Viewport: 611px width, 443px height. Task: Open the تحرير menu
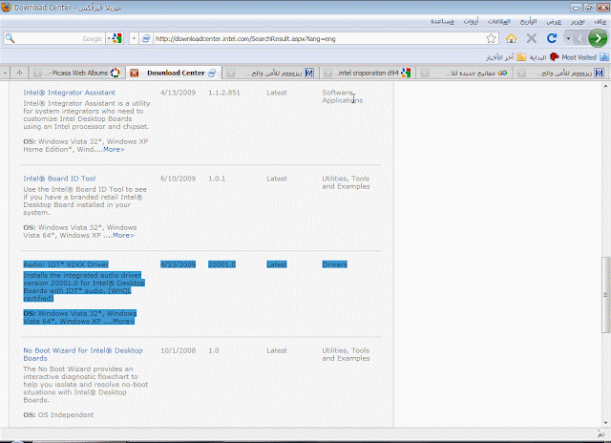pyautogui.click(x=578, y=21)
